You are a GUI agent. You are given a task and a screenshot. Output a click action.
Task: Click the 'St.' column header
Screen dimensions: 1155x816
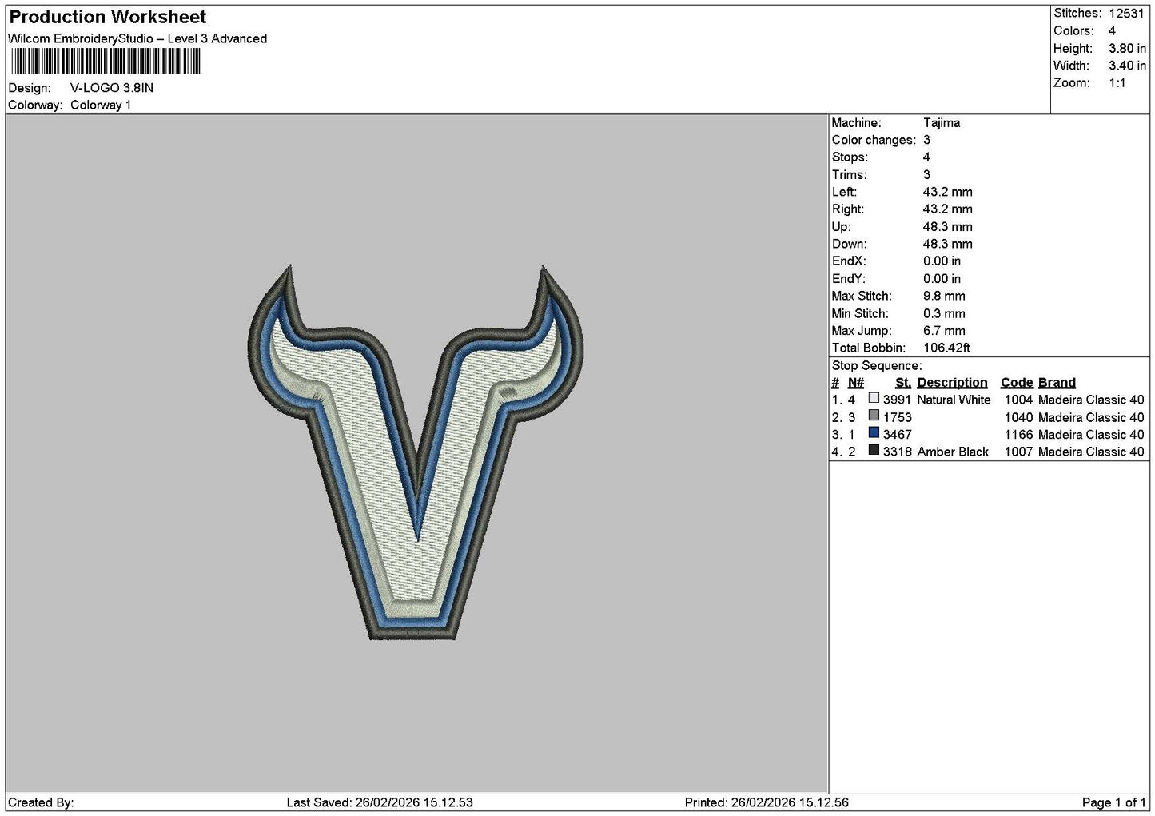903,383
